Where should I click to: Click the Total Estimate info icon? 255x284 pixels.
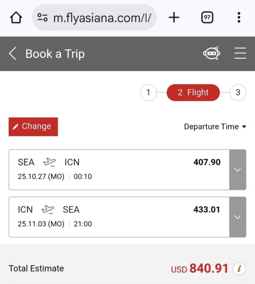coord(239,269)
